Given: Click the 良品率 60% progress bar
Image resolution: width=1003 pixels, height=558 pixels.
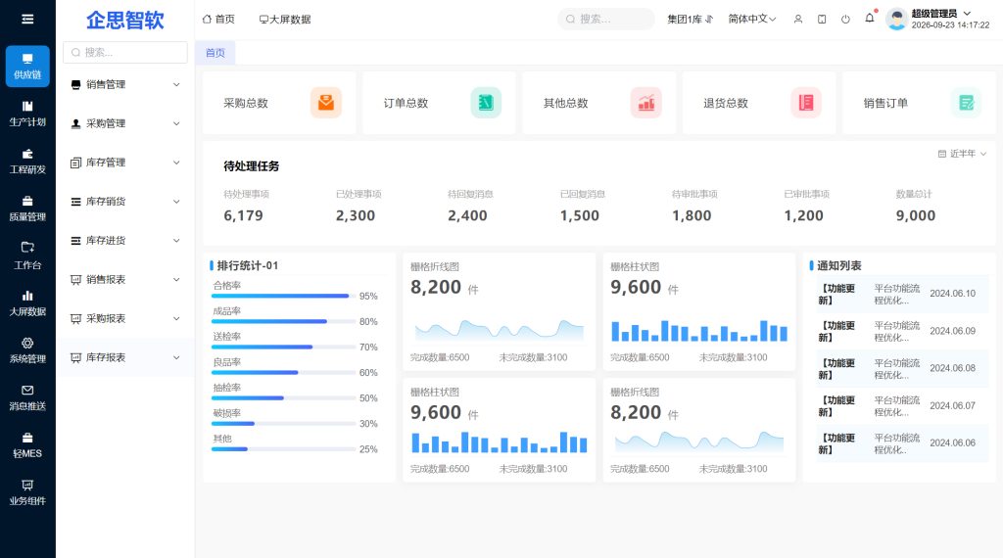Looking at the screenshot, I should [x=284, y=373].
